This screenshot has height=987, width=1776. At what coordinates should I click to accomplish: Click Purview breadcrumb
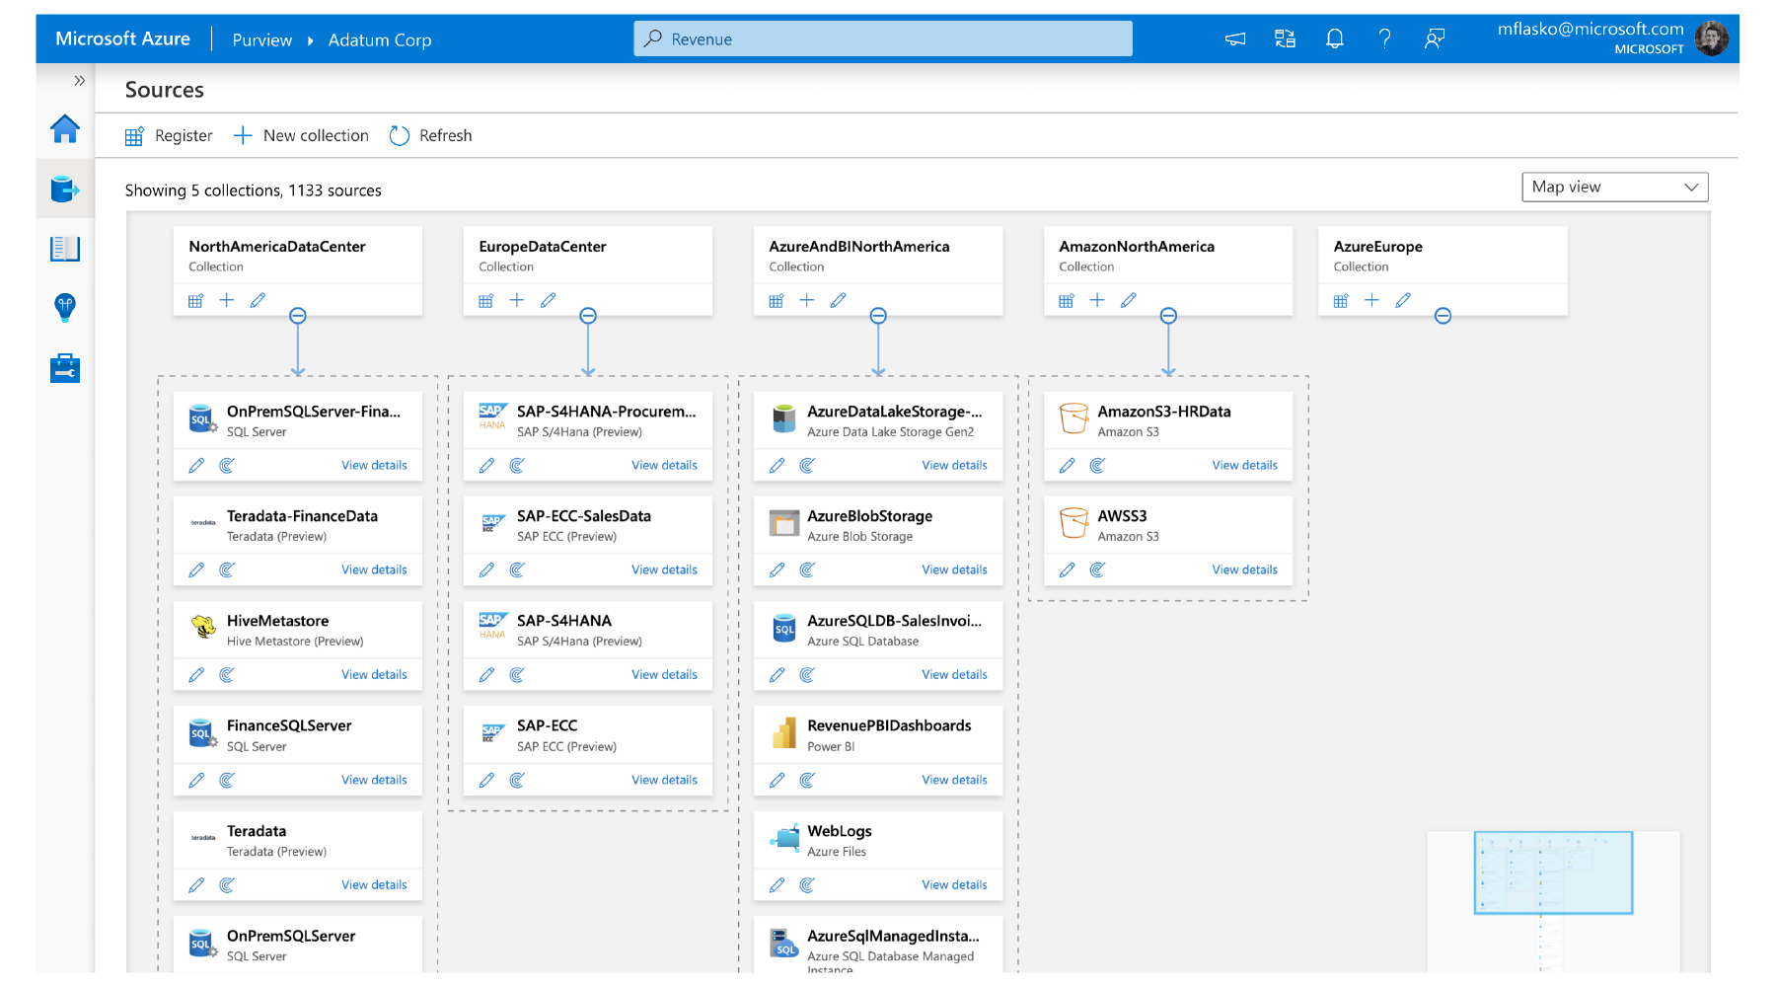pyautogui.click(x=262, y=40)
